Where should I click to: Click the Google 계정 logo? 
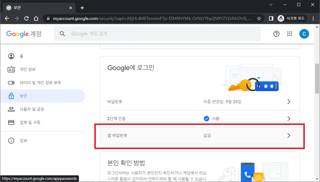[x=24, y=34]
